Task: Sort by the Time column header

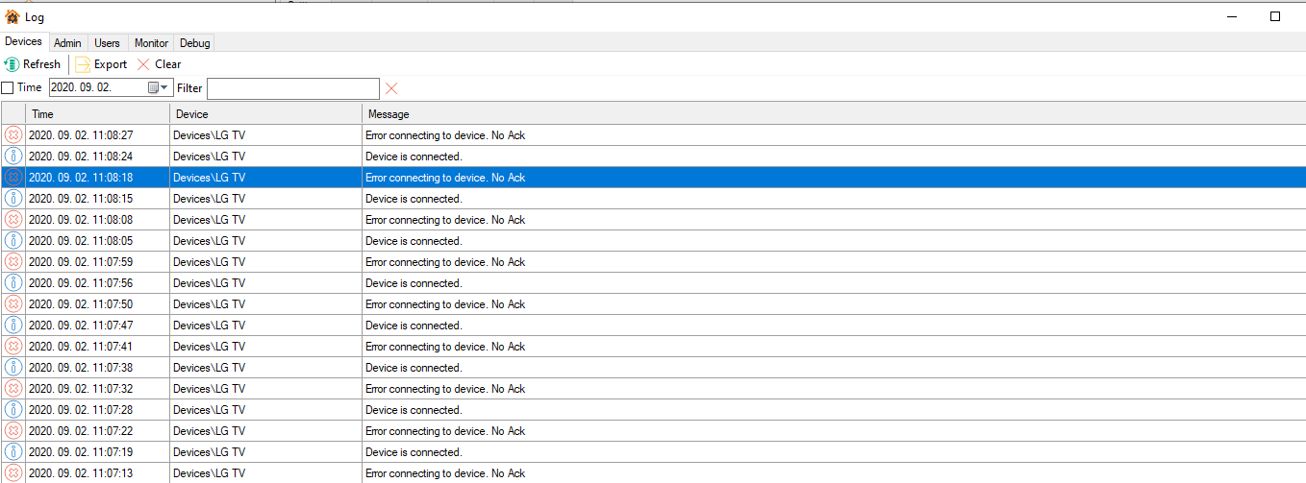Action: click(x=96, y=114)
